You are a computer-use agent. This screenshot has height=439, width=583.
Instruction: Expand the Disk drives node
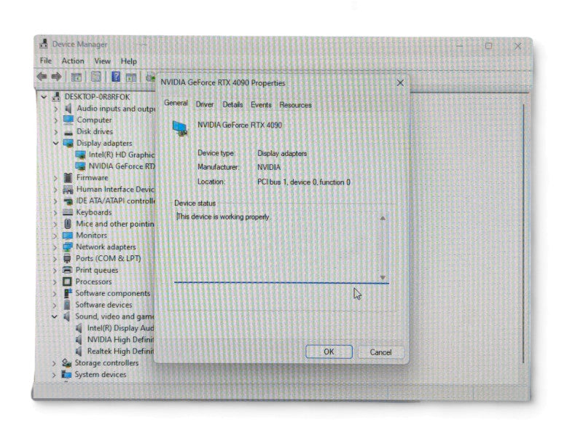pos(56,132)
